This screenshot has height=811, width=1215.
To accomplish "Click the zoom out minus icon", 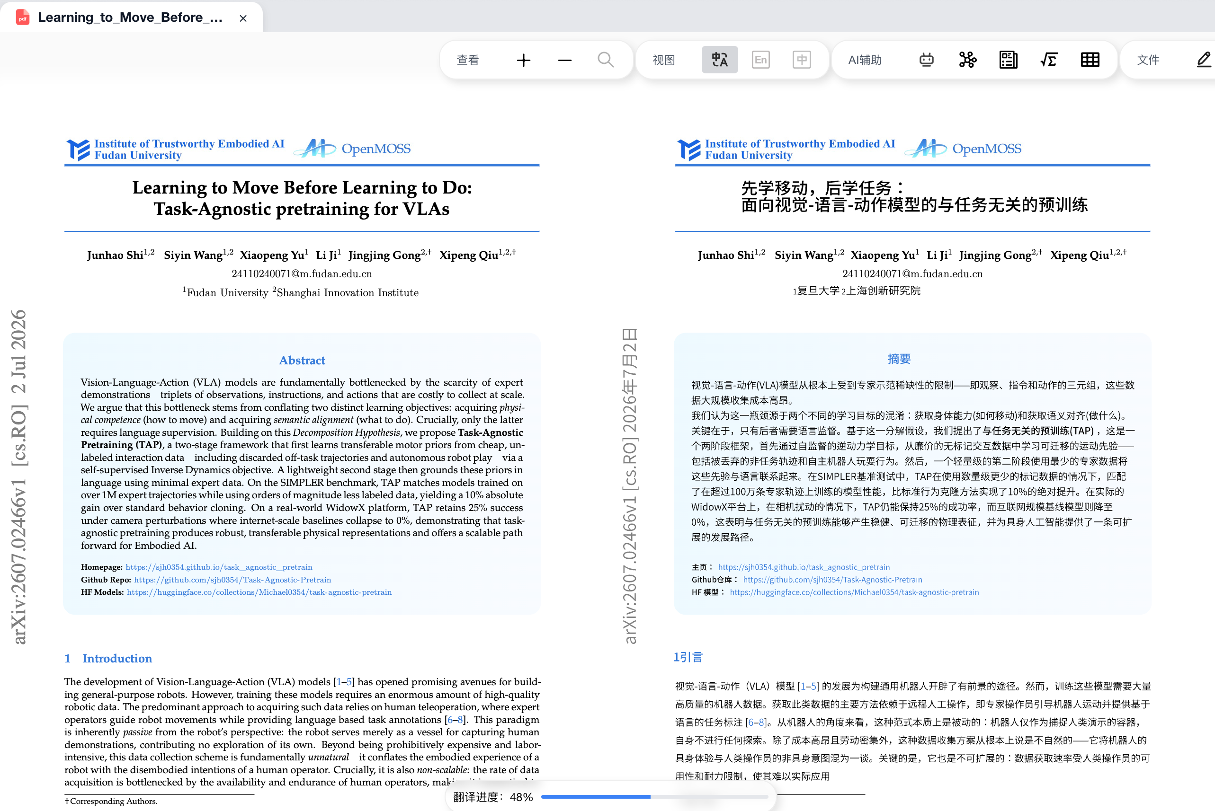I will pyautogui.click(x=564, y=60).
